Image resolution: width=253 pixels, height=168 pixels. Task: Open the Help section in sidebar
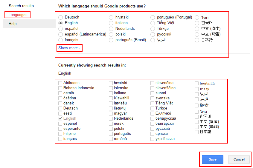point(13,24)
